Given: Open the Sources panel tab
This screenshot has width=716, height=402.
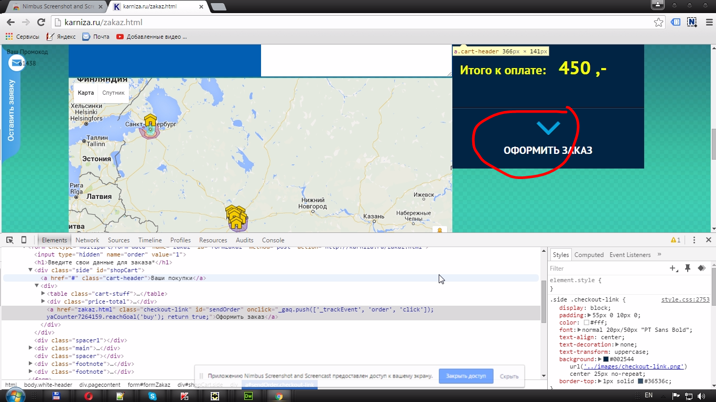Looking at the screenshot, I should 118,240.
